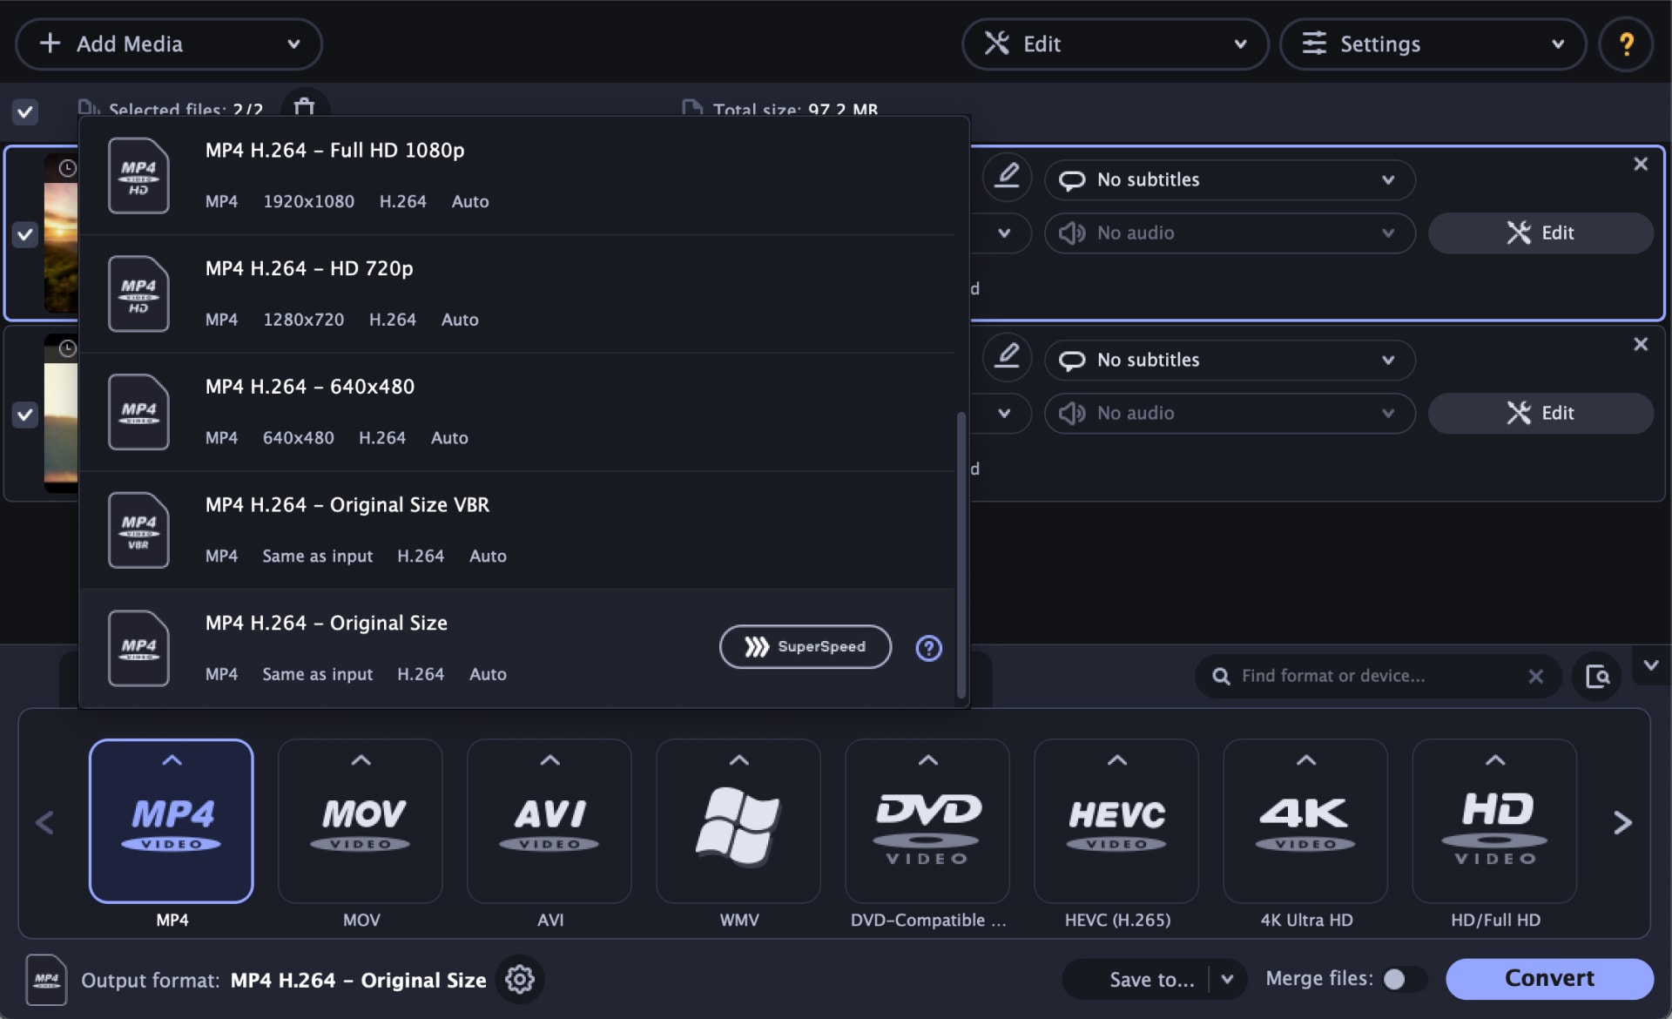This screenshot has height=1019, width=1672.
Task: Open format search tool beside search field
Action: [1596, 675]
